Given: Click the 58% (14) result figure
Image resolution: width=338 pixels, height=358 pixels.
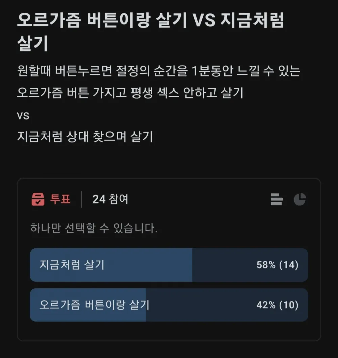Looking at the screenshot, I should point(277,265).
